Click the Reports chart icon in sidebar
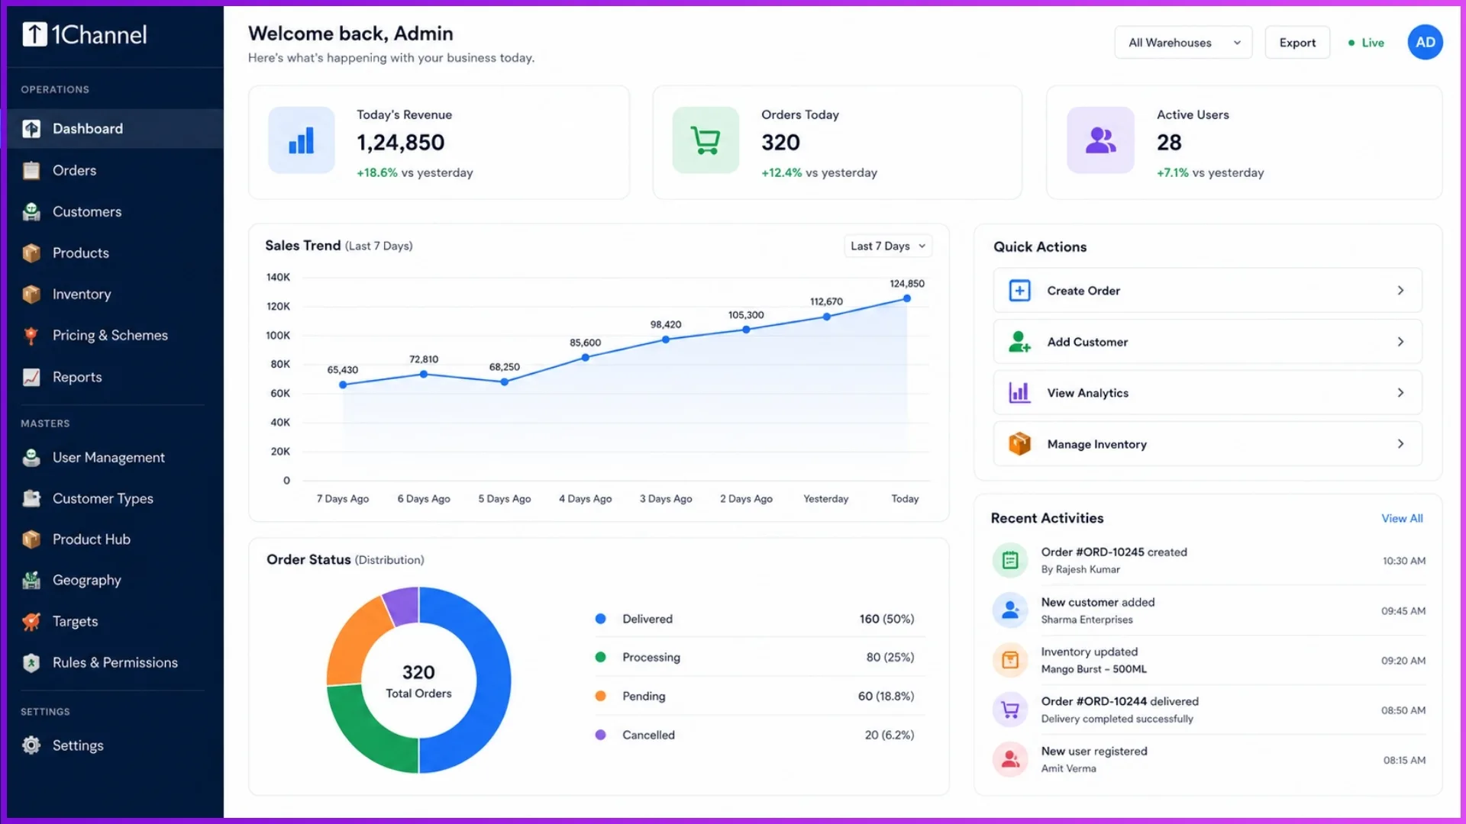The width and height of the screenshot is (1466, 824). [x=31, y=377]
